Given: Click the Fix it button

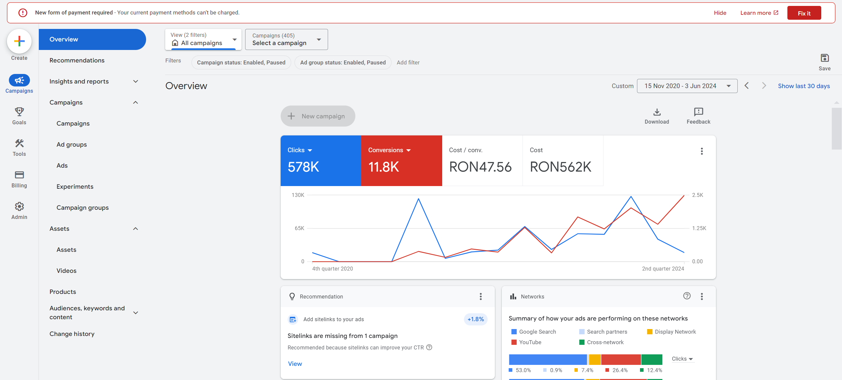Looking at the screenshot, I should coord(804,13).
